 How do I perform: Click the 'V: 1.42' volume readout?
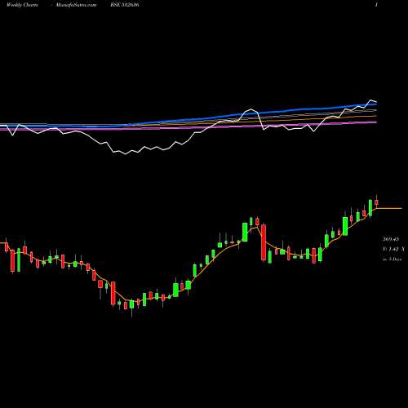[x=391, y=249]
